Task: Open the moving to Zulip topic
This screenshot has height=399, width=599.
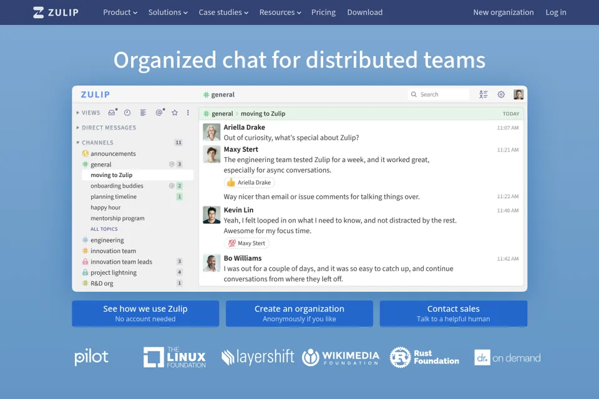Action: point(137,175)
